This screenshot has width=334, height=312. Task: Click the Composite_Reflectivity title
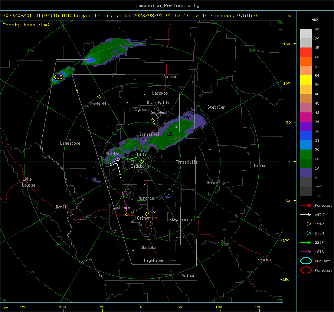tap(167, 6)
